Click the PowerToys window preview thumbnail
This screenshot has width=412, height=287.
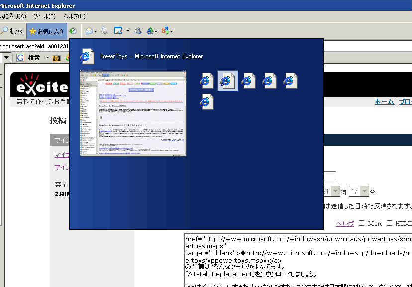tap(133, 114)
